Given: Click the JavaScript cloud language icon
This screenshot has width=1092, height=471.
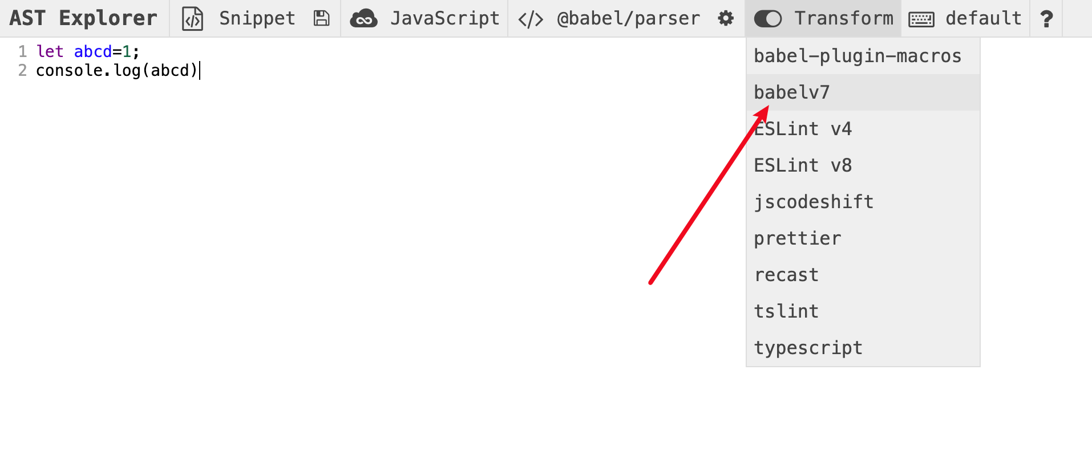Looking at the screenshot, I should tap(363, 19).
